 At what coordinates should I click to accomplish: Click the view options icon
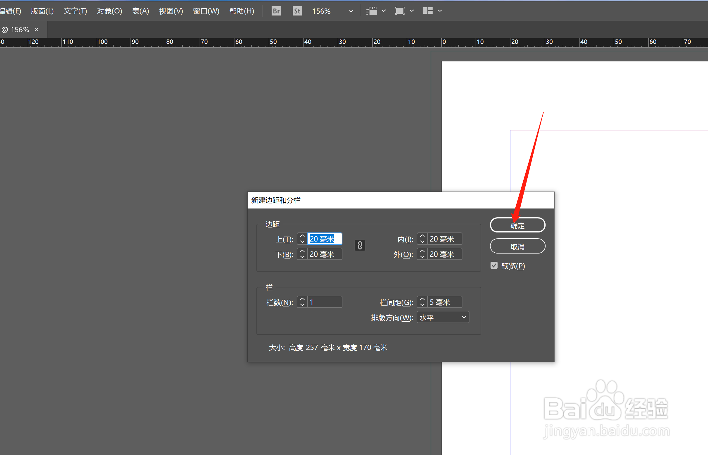click(x=372, y=11)
